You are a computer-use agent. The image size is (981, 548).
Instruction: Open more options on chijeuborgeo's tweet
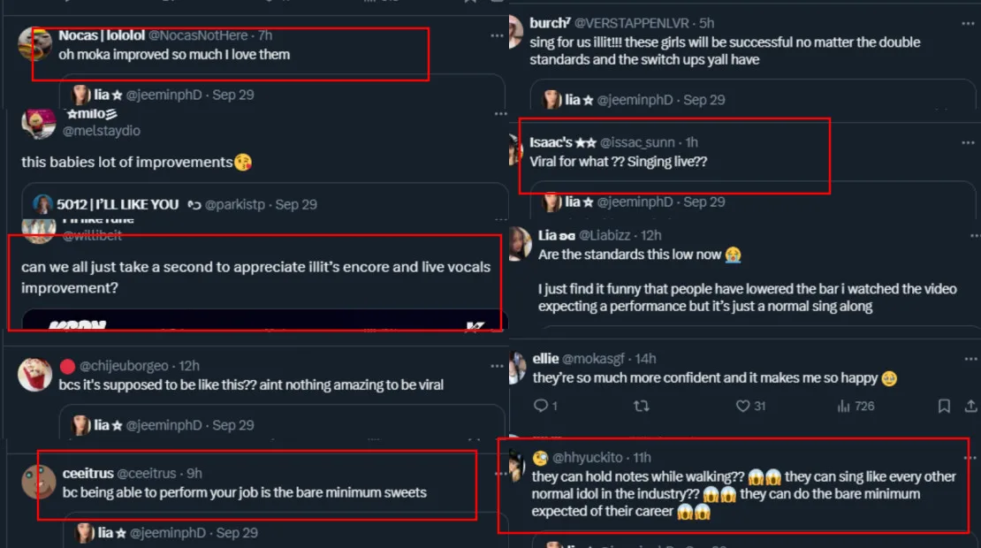[x=498, y=366]
